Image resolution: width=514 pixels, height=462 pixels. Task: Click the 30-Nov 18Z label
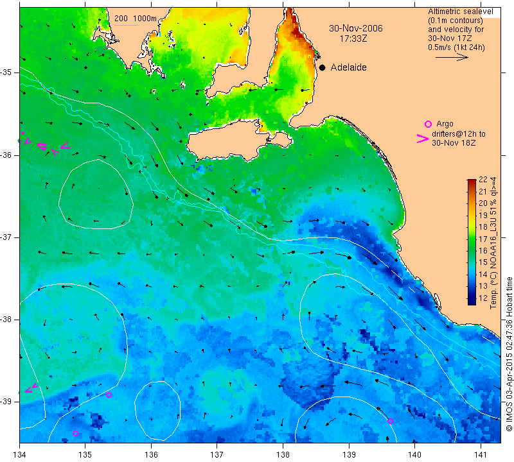(454, 142)
